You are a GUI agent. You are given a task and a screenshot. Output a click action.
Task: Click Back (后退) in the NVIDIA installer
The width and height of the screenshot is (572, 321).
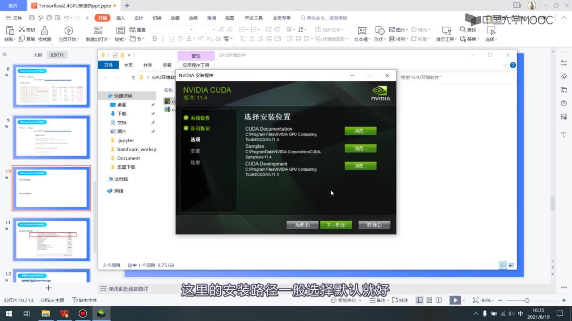point(302,225)
